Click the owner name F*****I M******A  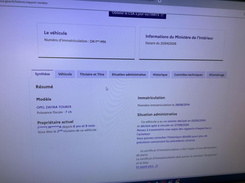tap(49, 127)
